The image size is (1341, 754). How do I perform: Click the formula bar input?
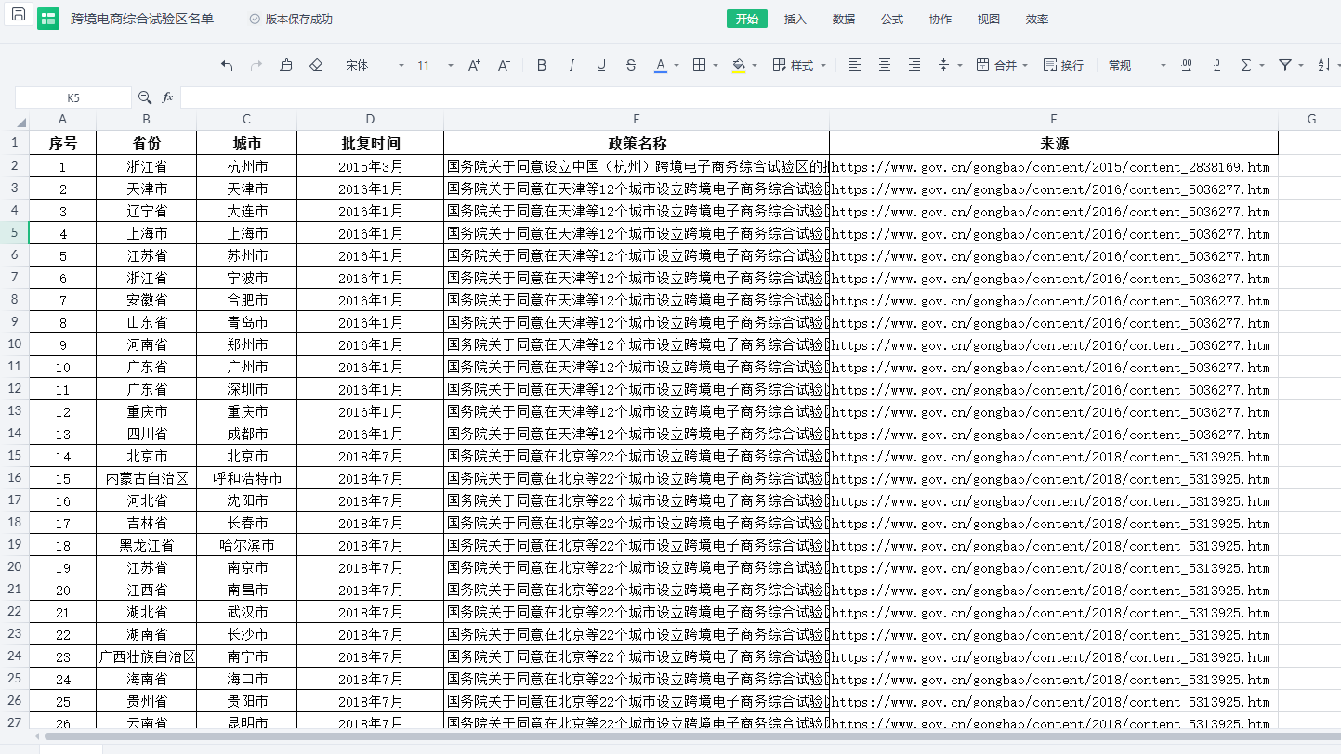(x=760, y=97)
